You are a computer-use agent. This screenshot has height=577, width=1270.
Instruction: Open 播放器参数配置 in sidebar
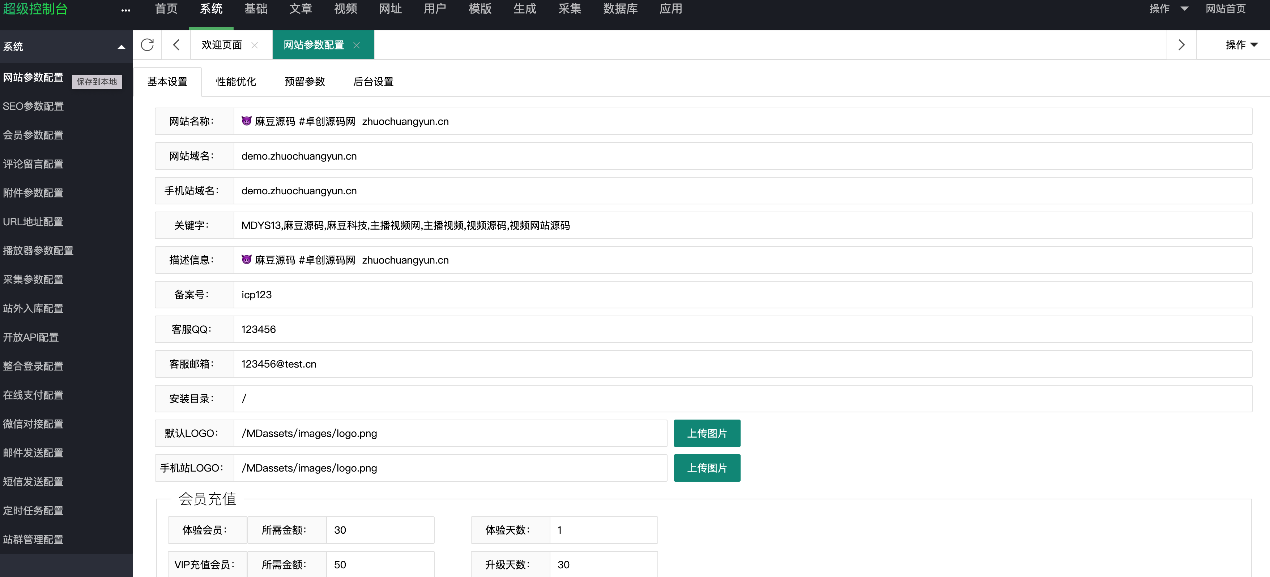[x=38, y=251]
